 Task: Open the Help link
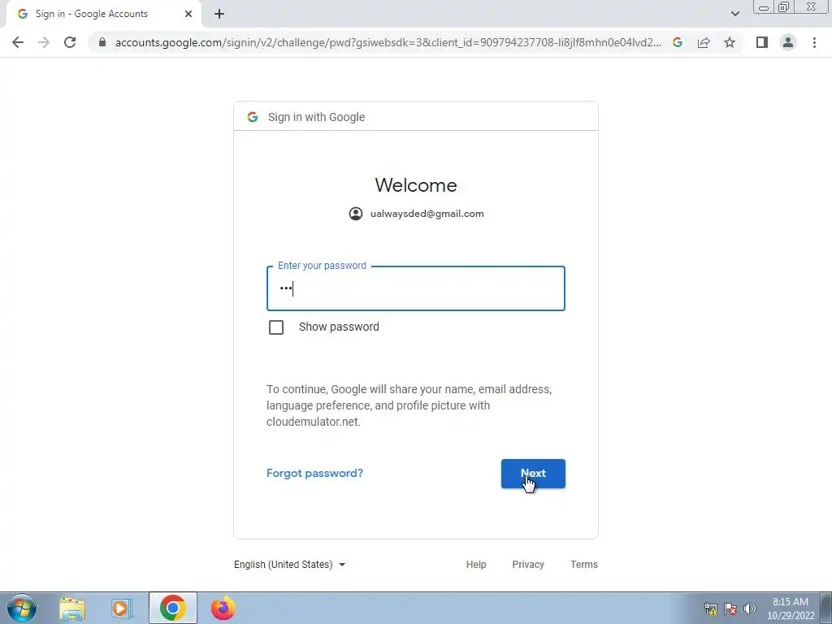coord(476,565)
